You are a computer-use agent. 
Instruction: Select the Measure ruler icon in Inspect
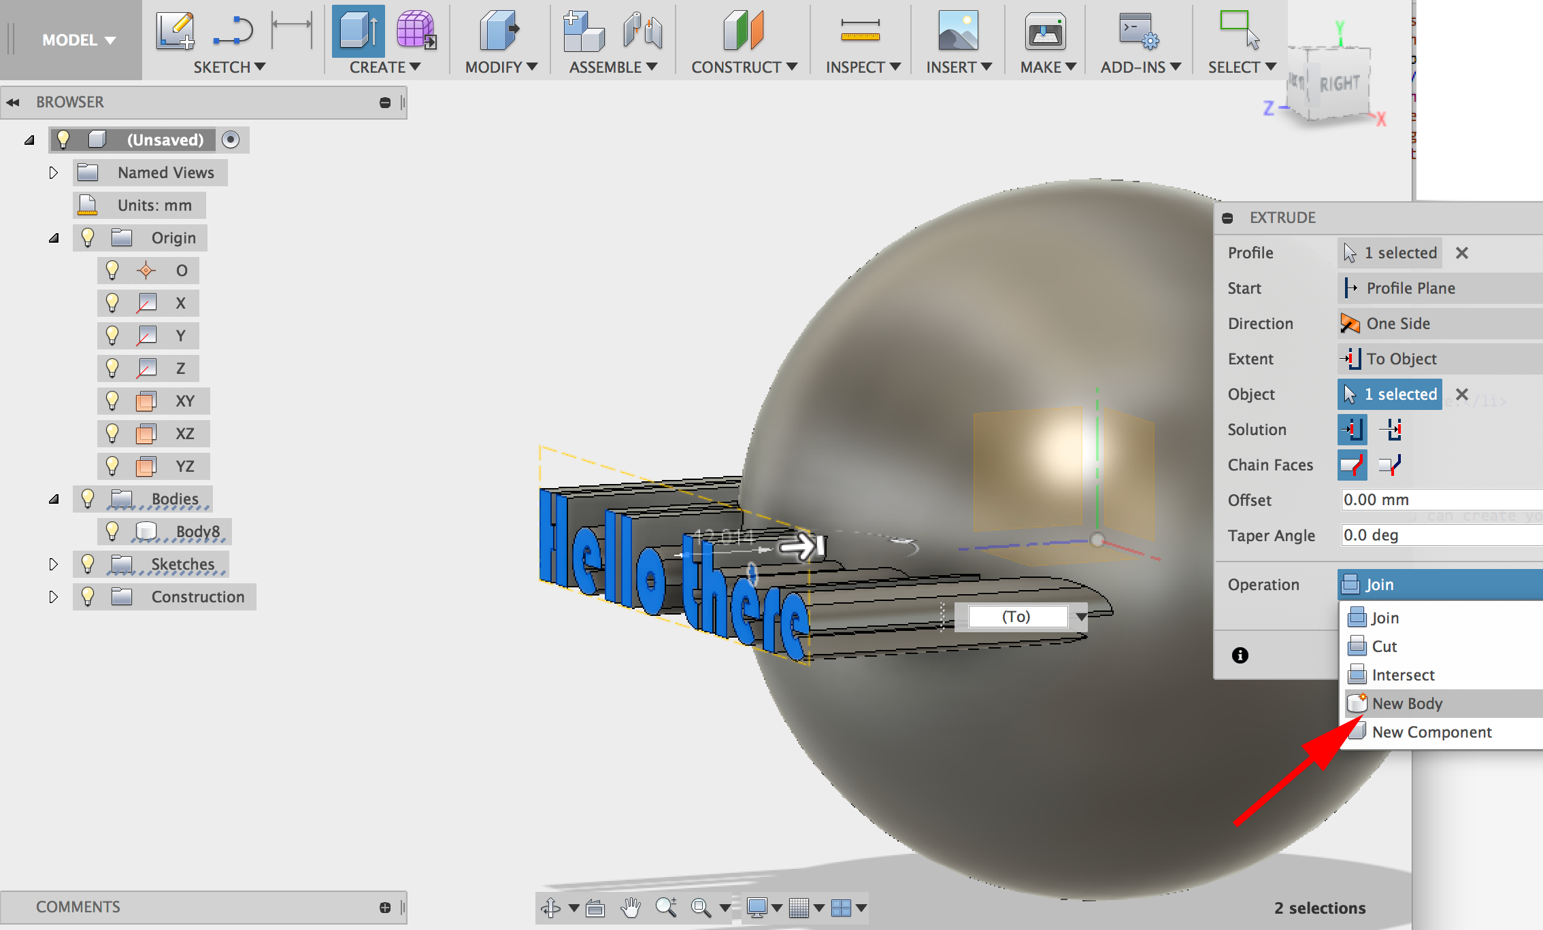click(860, 31)
